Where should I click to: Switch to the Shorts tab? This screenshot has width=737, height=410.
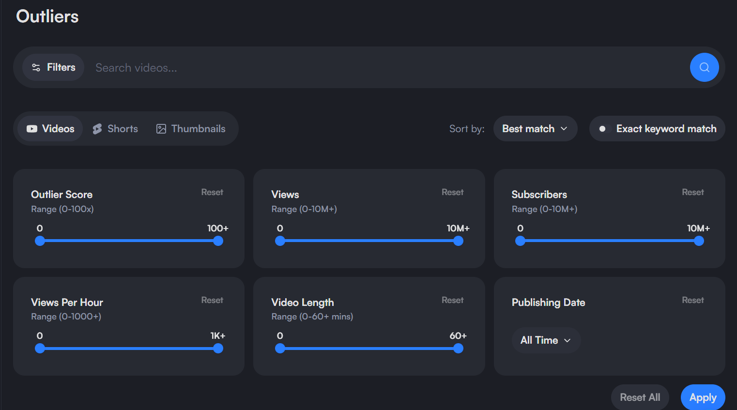[x=115, y=128]
